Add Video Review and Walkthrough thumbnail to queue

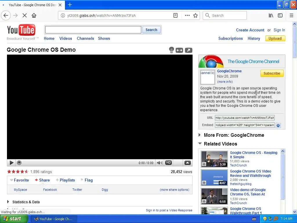[x=204, y=183]
